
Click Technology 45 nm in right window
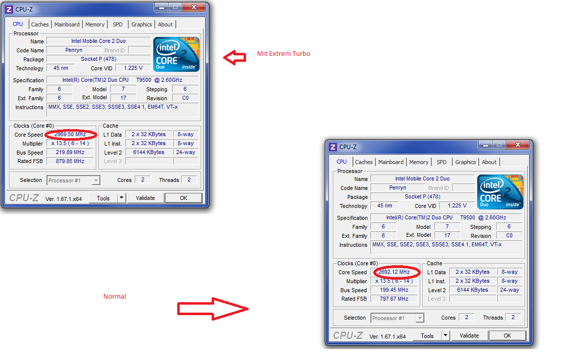tap(385, 206)
